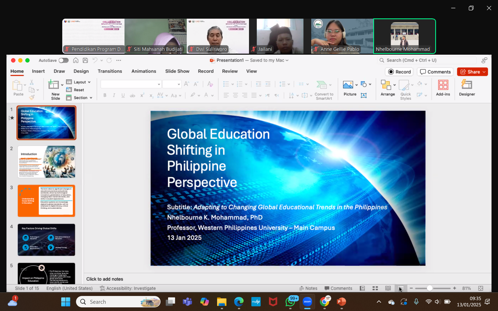Toggle the AutoSave switch
Image resolution: width=498 pixels, height=311 pixels.
pos(64,60)
